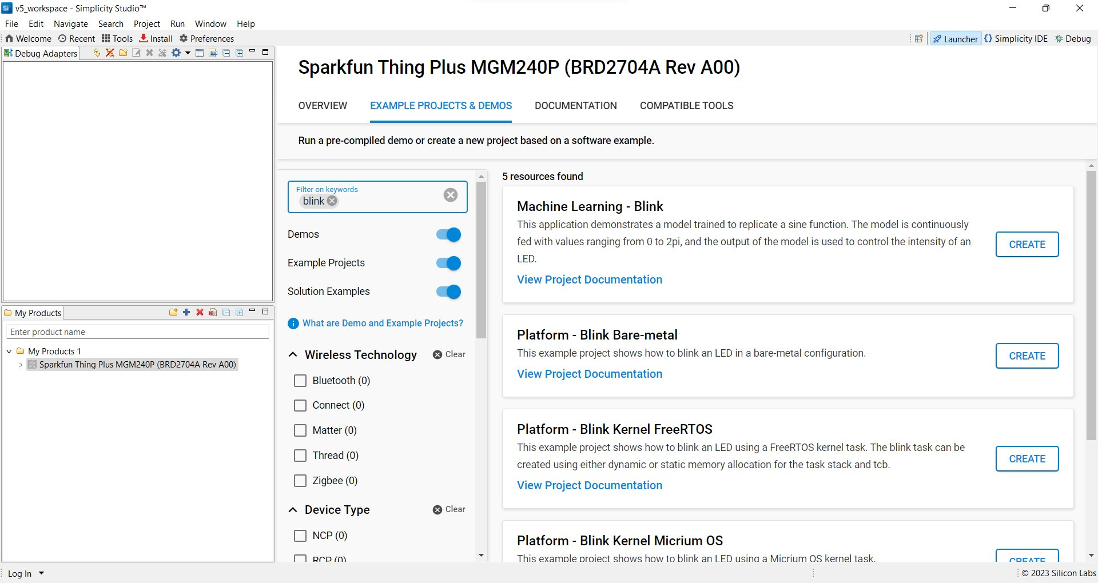Open the Project menu
Image resolution: width=1098 pixels, height=583 pixels.
[x=147, y=23]
